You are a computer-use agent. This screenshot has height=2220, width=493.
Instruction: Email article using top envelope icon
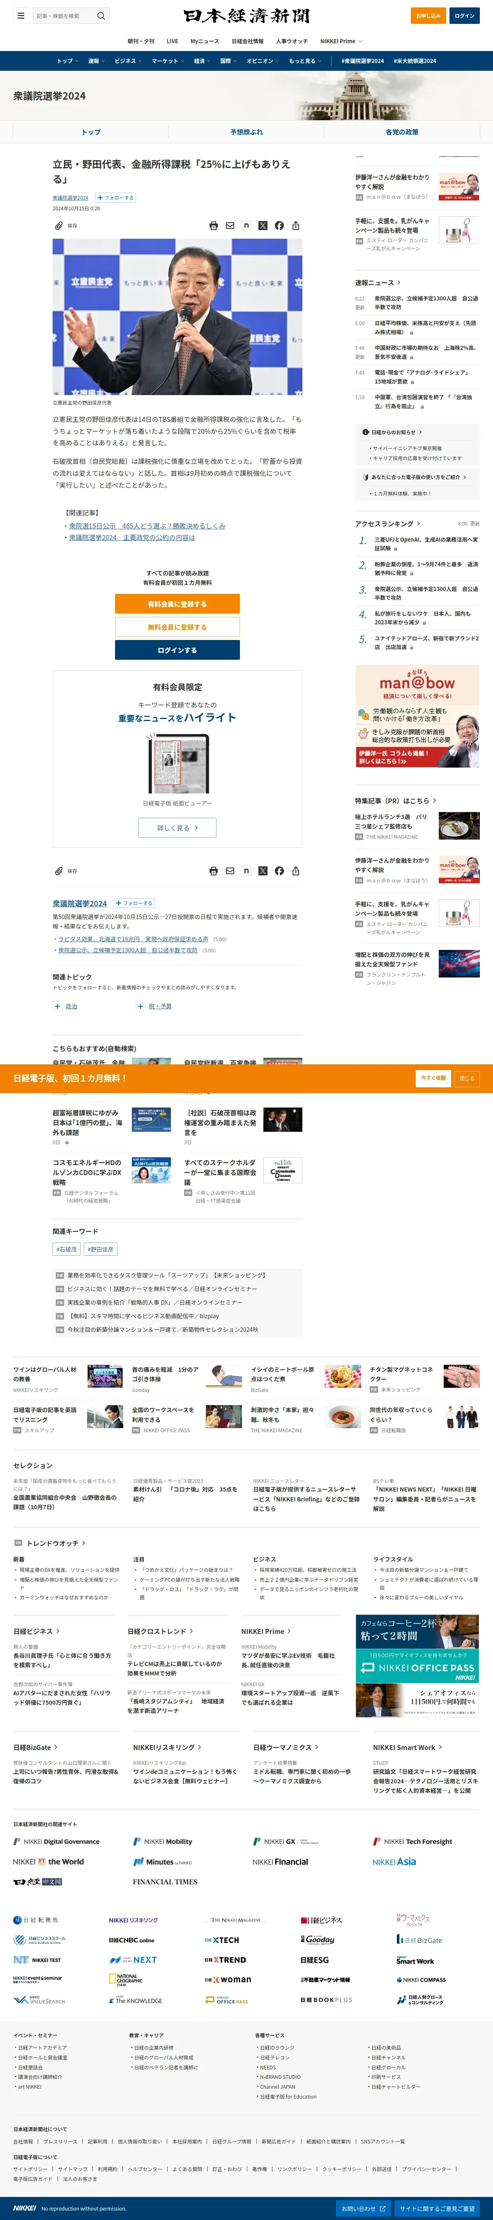[230, 226]
